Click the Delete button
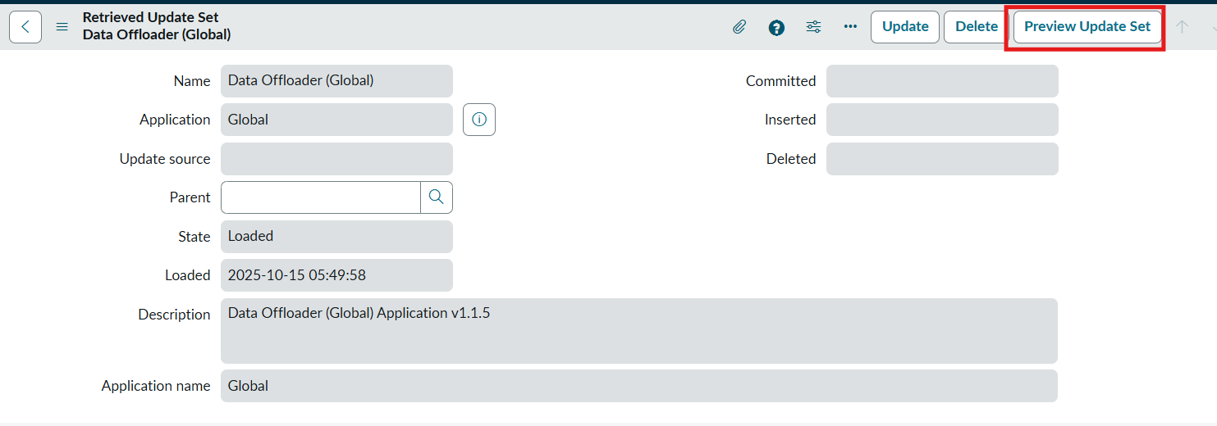 977,27
